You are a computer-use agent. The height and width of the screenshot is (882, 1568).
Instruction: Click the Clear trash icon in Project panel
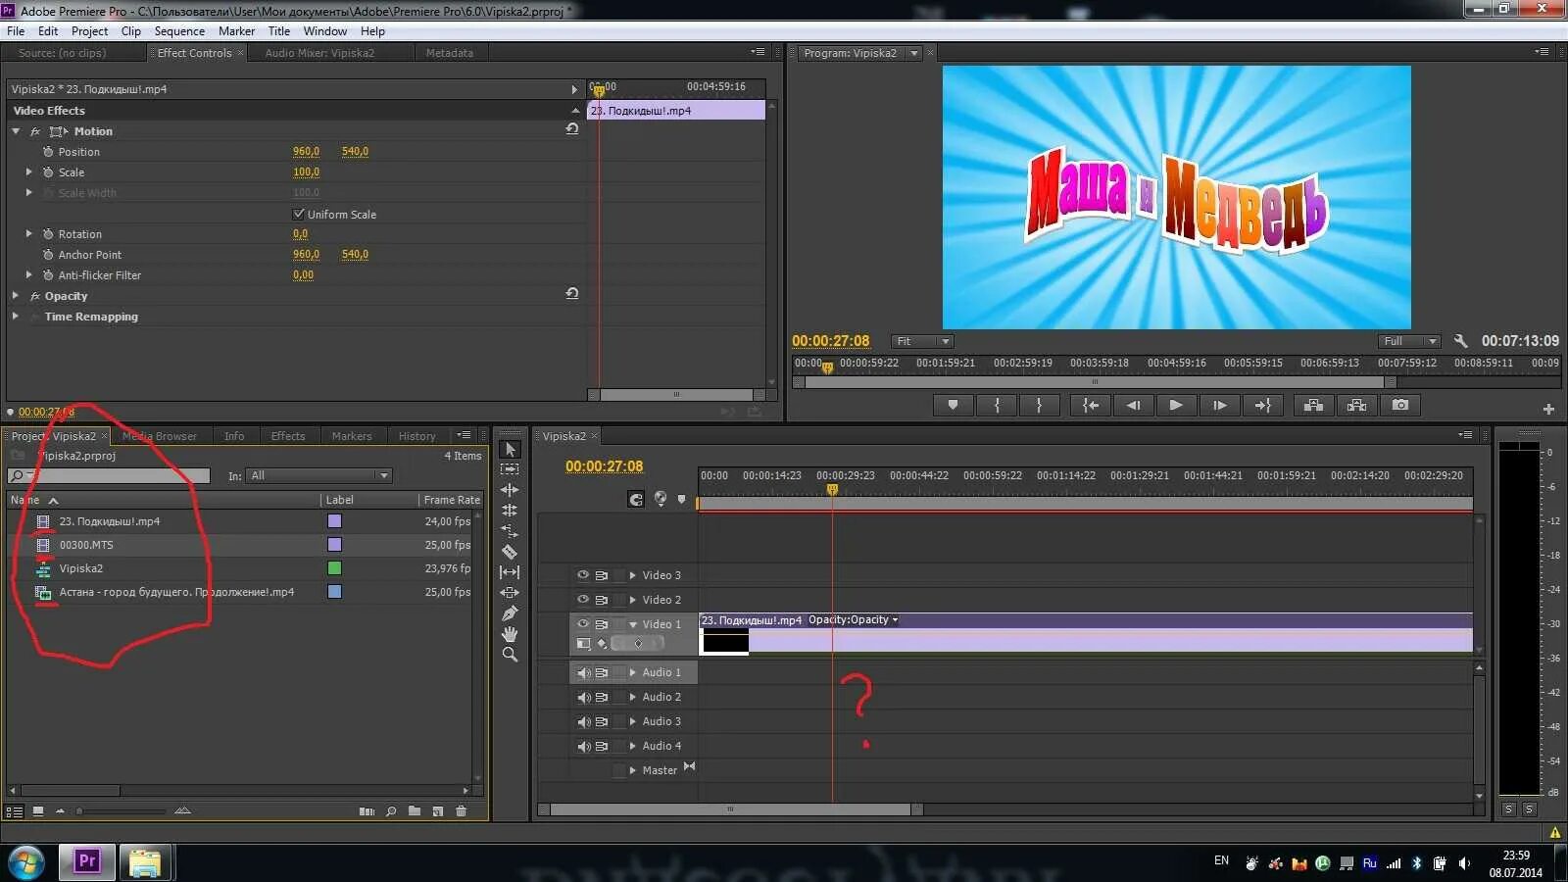462,811
